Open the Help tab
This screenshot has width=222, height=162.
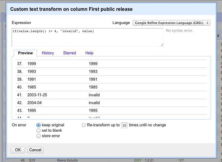pos(89,53)
